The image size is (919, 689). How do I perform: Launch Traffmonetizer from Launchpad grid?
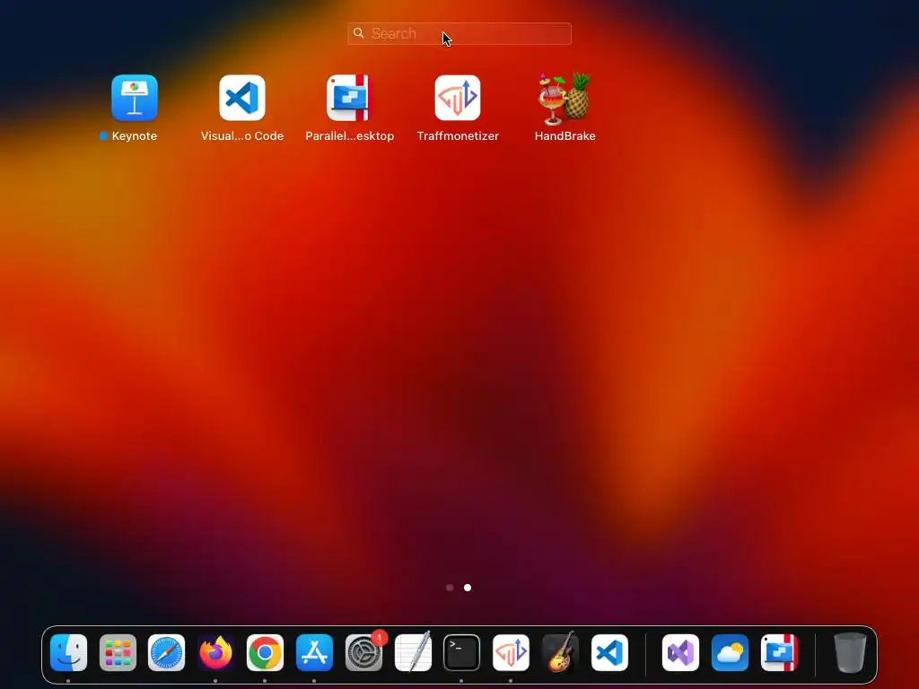[458, 97]
